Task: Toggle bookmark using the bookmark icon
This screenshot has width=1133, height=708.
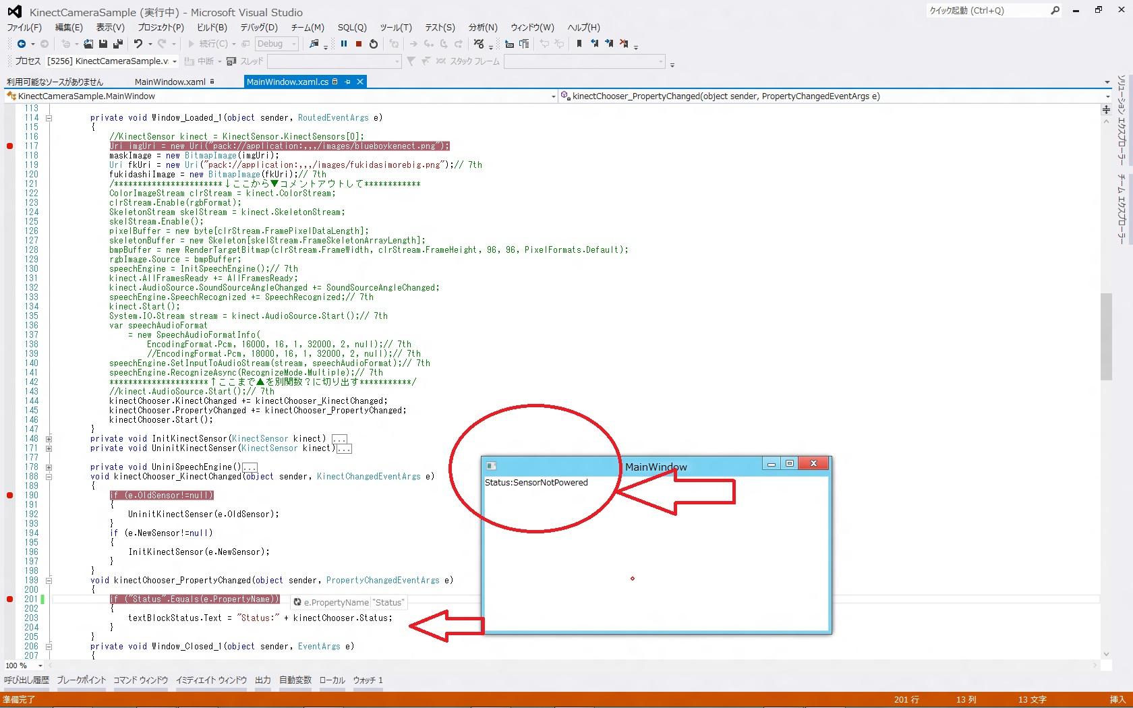Action: click(579, 44)
